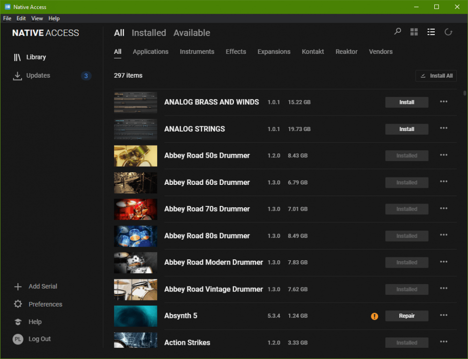Switch to list view icon
This screenshot has width=468, height=359.
pyautogui.click(x=431, y=32)
